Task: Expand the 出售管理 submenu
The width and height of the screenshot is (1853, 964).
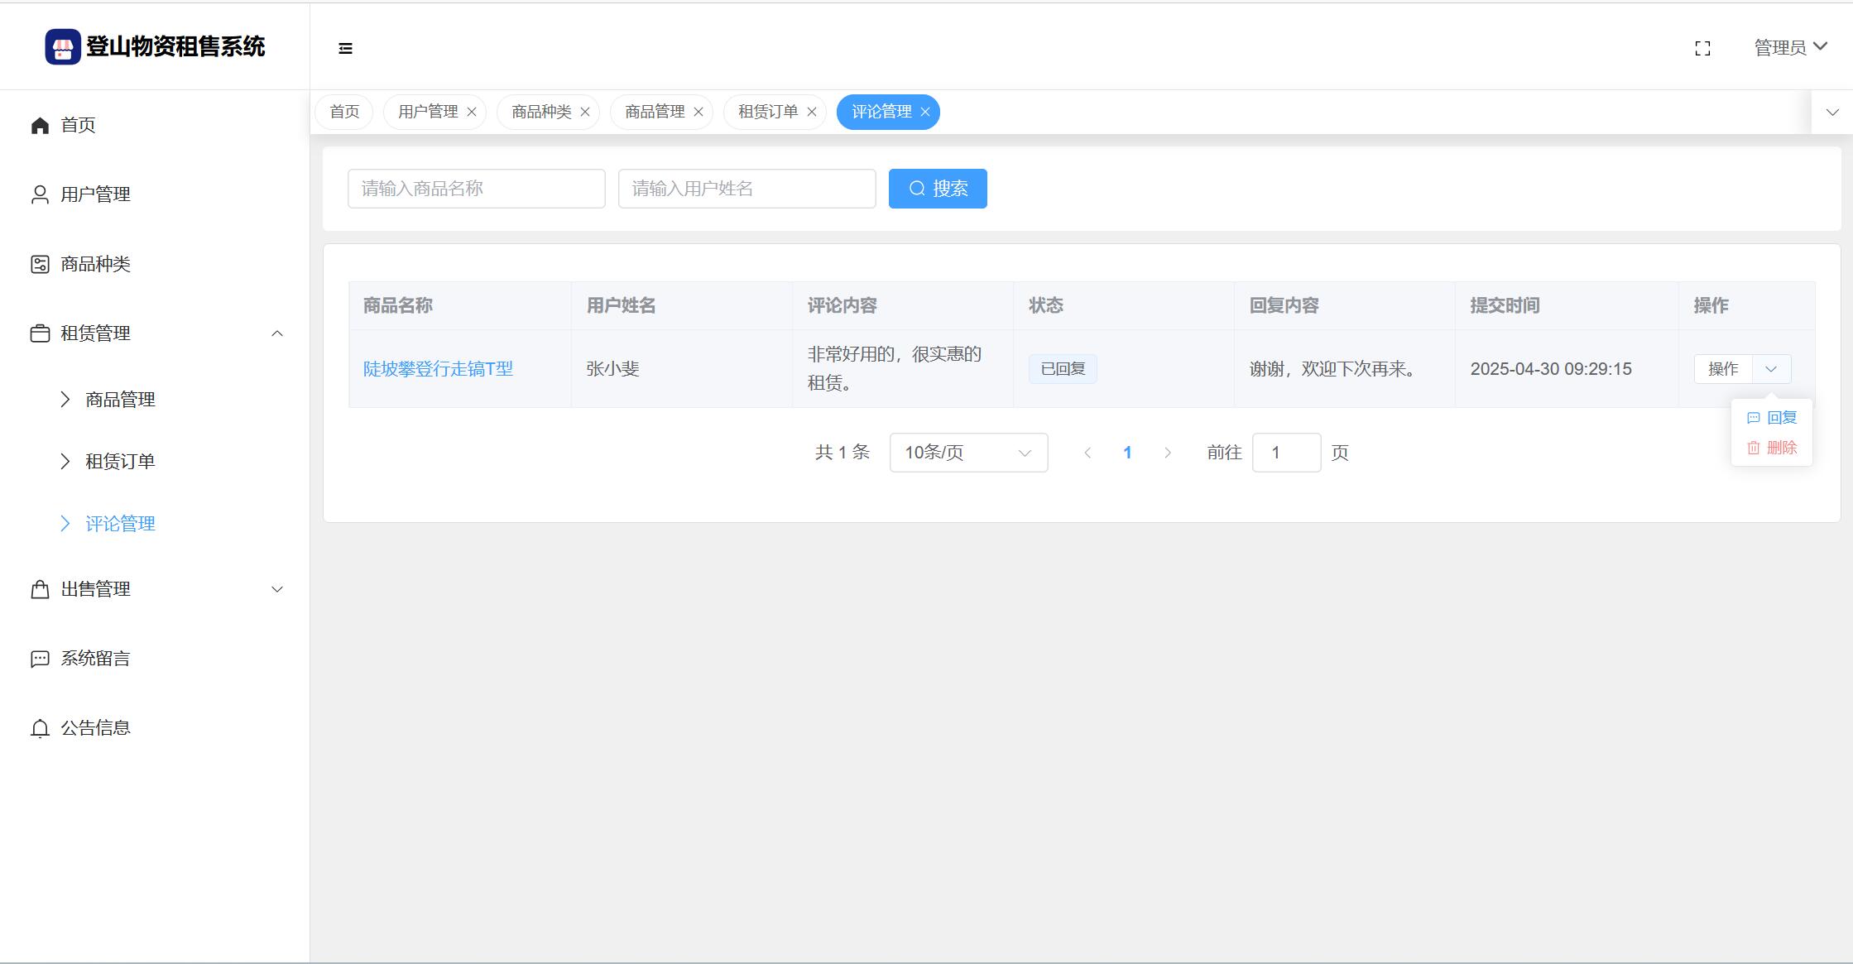Action: coord(277,589)
